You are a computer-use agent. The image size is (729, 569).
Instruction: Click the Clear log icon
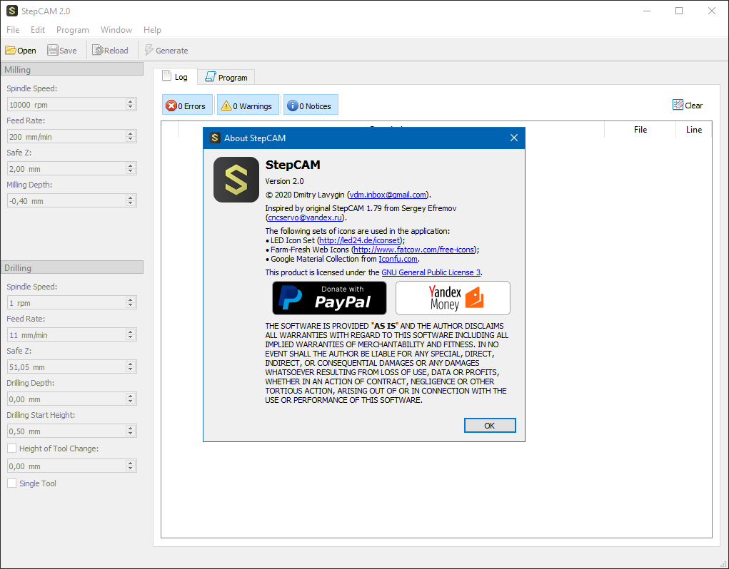tap(678, 105)
